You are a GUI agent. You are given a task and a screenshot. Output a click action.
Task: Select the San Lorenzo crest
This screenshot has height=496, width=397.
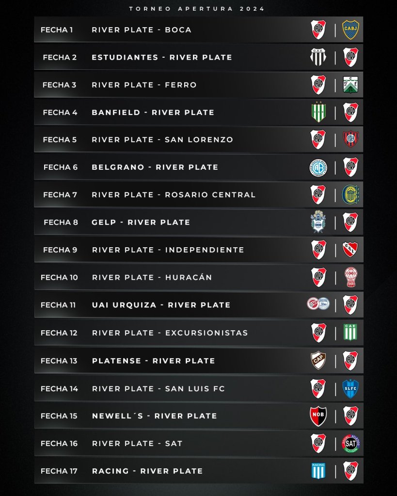tap(350, 140)
